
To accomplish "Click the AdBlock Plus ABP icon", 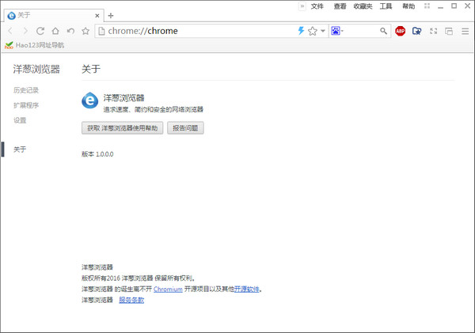I will [401, 31].
